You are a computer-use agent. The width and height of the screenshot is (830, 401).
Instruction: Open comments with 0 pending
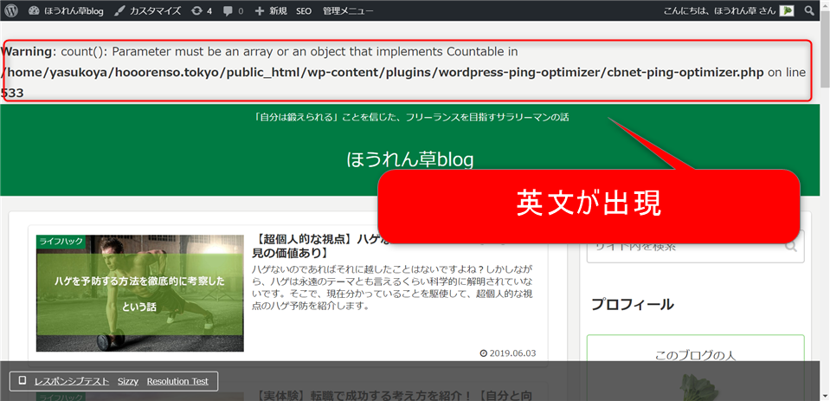pyautogui.click(x=233, y=10)
